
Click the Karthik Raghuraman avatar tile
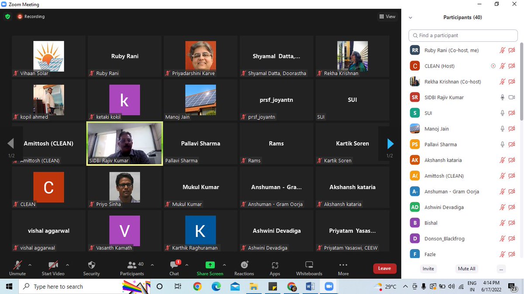point(200,230)
